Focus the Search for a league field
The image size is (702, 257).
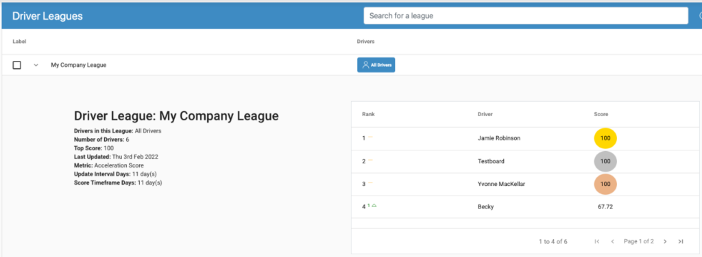(526, 16)
